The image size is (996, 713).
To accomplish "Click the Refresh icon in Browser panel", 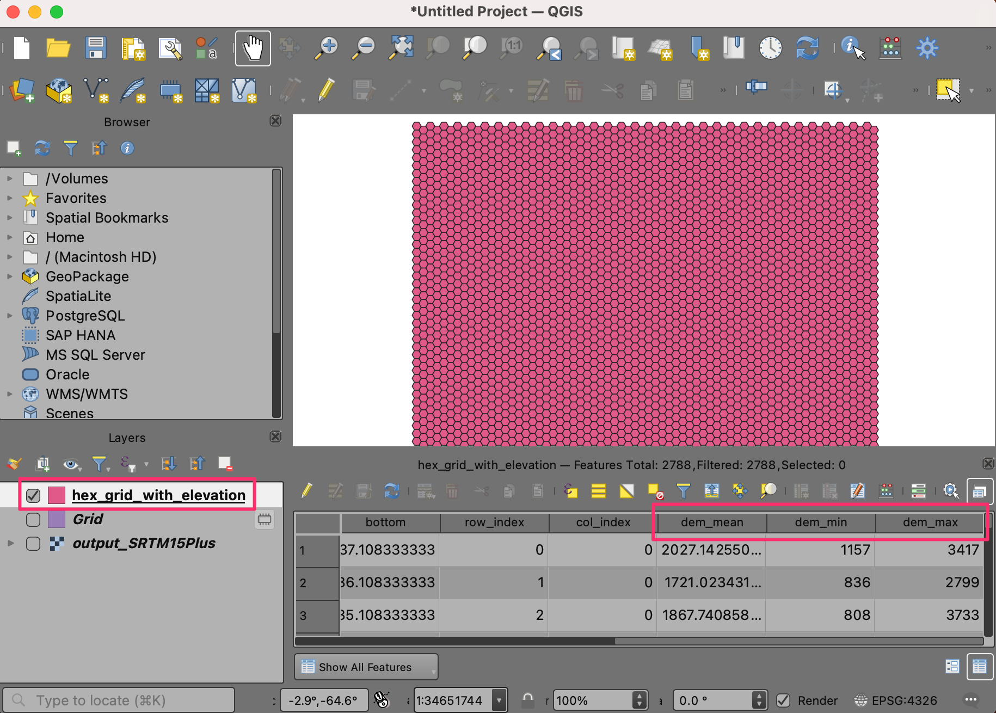I will 42,148.
